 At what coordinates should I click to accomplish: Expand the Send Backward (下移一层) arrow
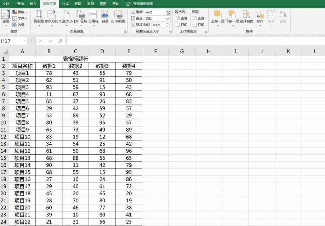(232, 26)
